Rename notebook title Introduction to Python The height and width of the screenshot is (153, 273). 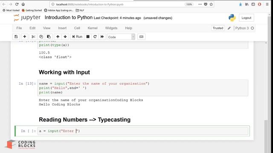[69, 17]
